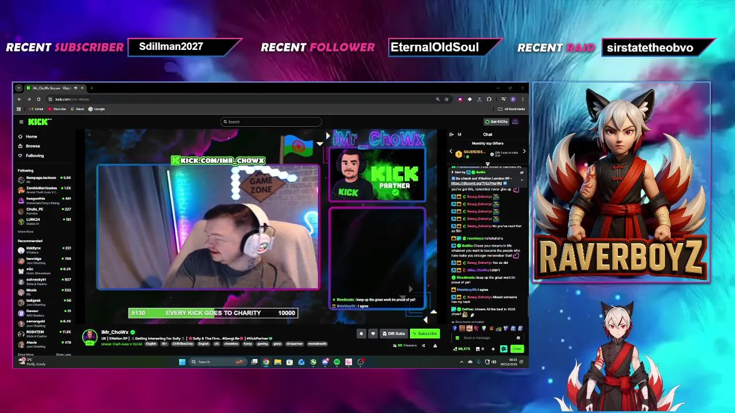The height and width of the screenshot is (413, 735).
Task: Reload the Kick page
Action: 38,99
